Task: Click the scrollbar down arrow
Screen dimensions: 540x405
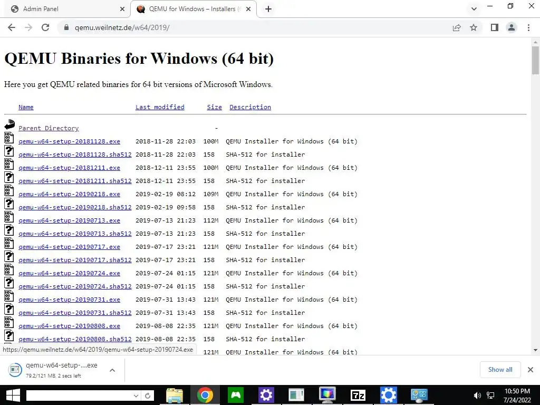Action: pos(535,350)
